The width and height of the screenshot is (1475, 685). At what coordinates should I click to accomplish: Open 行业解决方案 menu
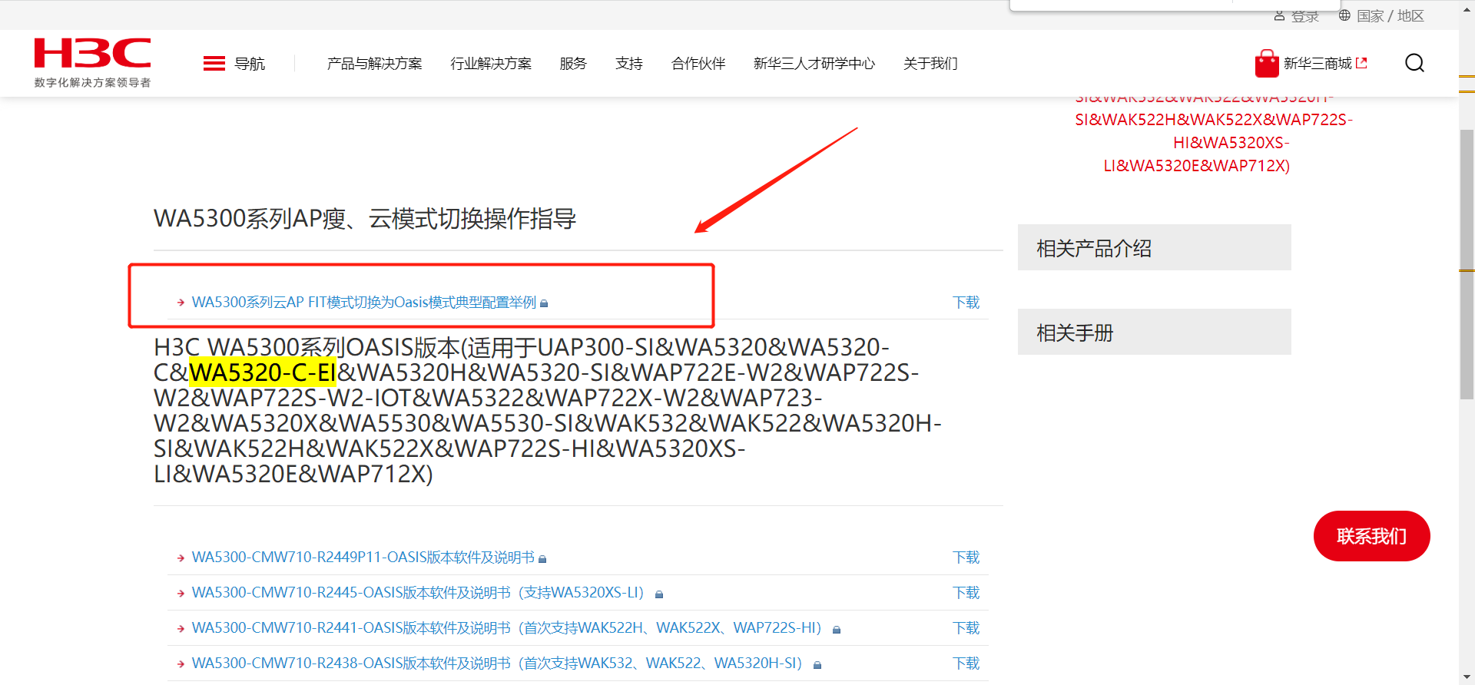point(491,63)
